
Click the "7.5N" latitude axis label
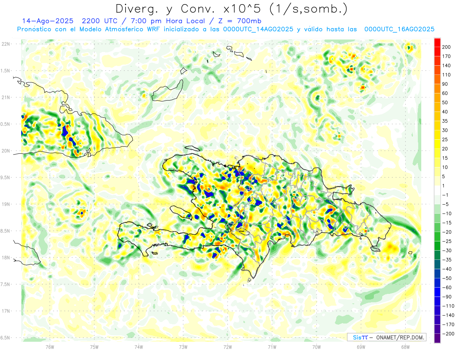pos(5,284)
